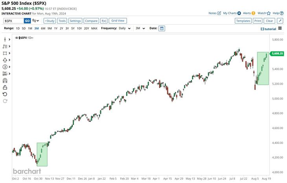
Task: Open the date calendar picker
Action: (162, 28)
